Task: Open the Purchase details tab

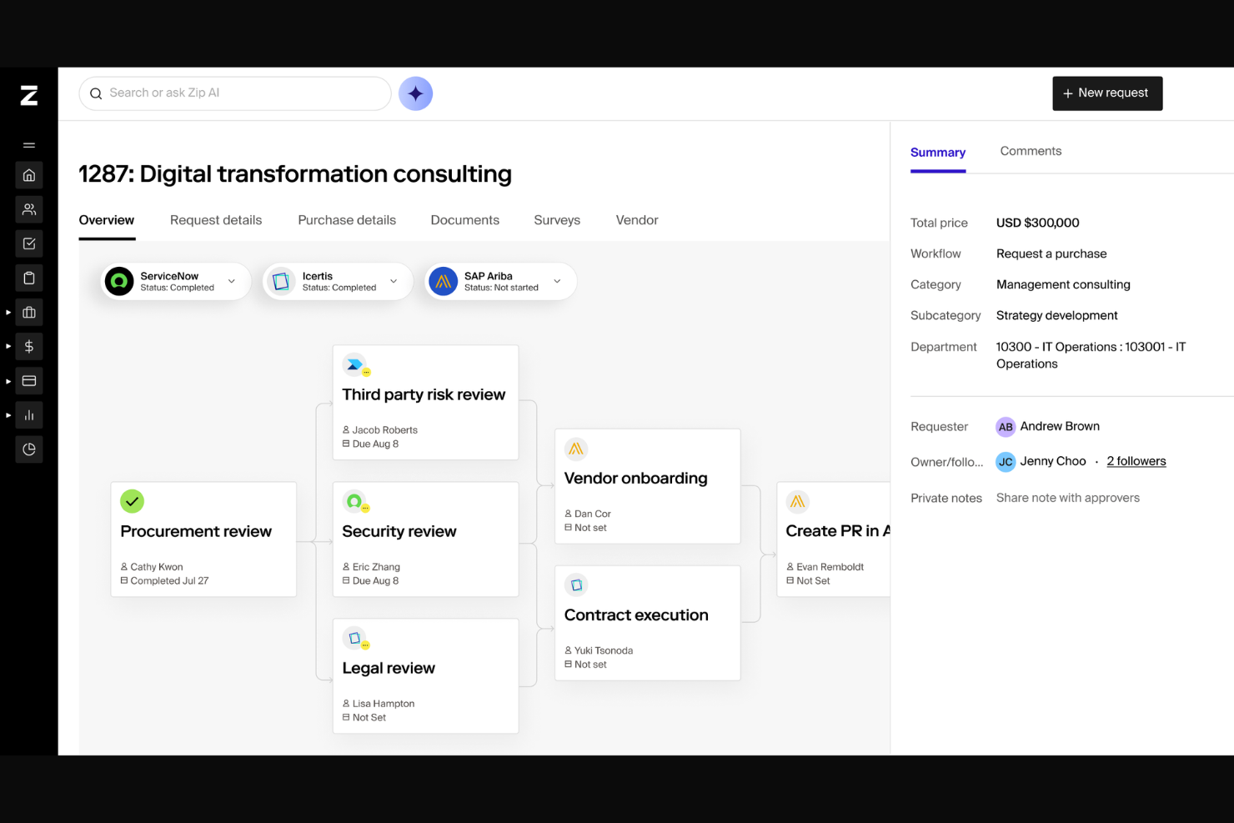Action: click(347, 220)
